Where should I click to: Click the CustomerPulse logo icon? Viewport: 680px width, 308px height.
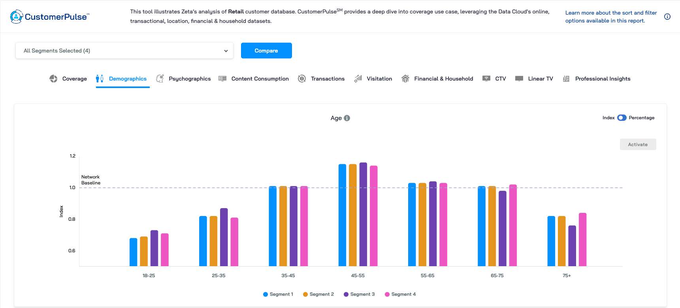16,17
